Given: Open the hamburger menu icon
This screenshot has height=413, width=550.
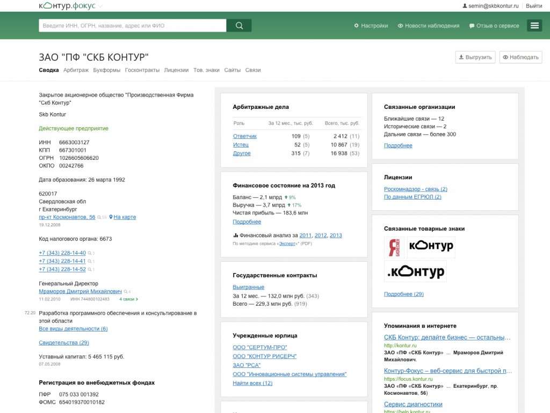Looking at the screenshot, I should (x=534, y=26).
